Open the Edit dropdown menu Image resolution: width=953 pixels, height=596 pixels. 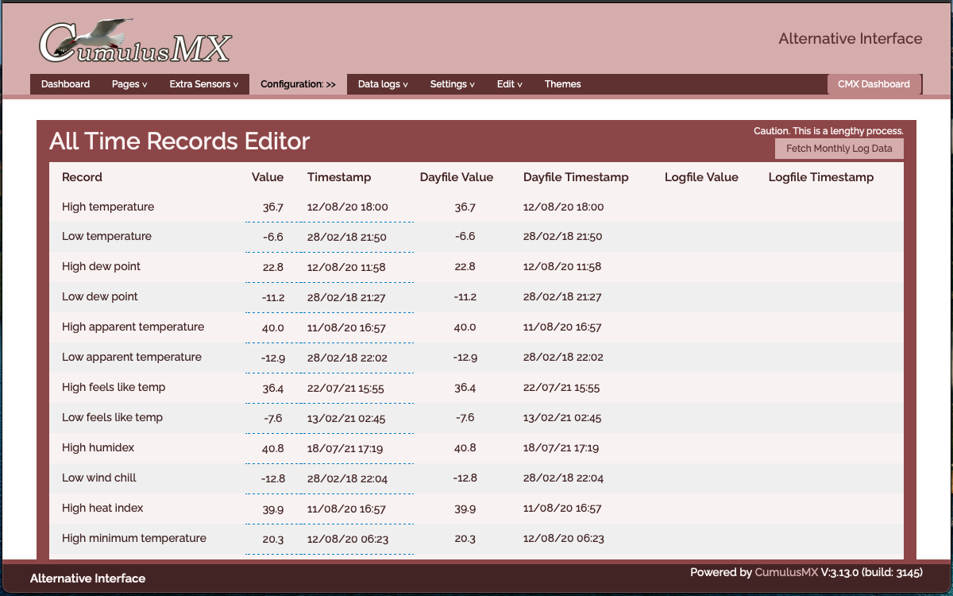[510, 84]
